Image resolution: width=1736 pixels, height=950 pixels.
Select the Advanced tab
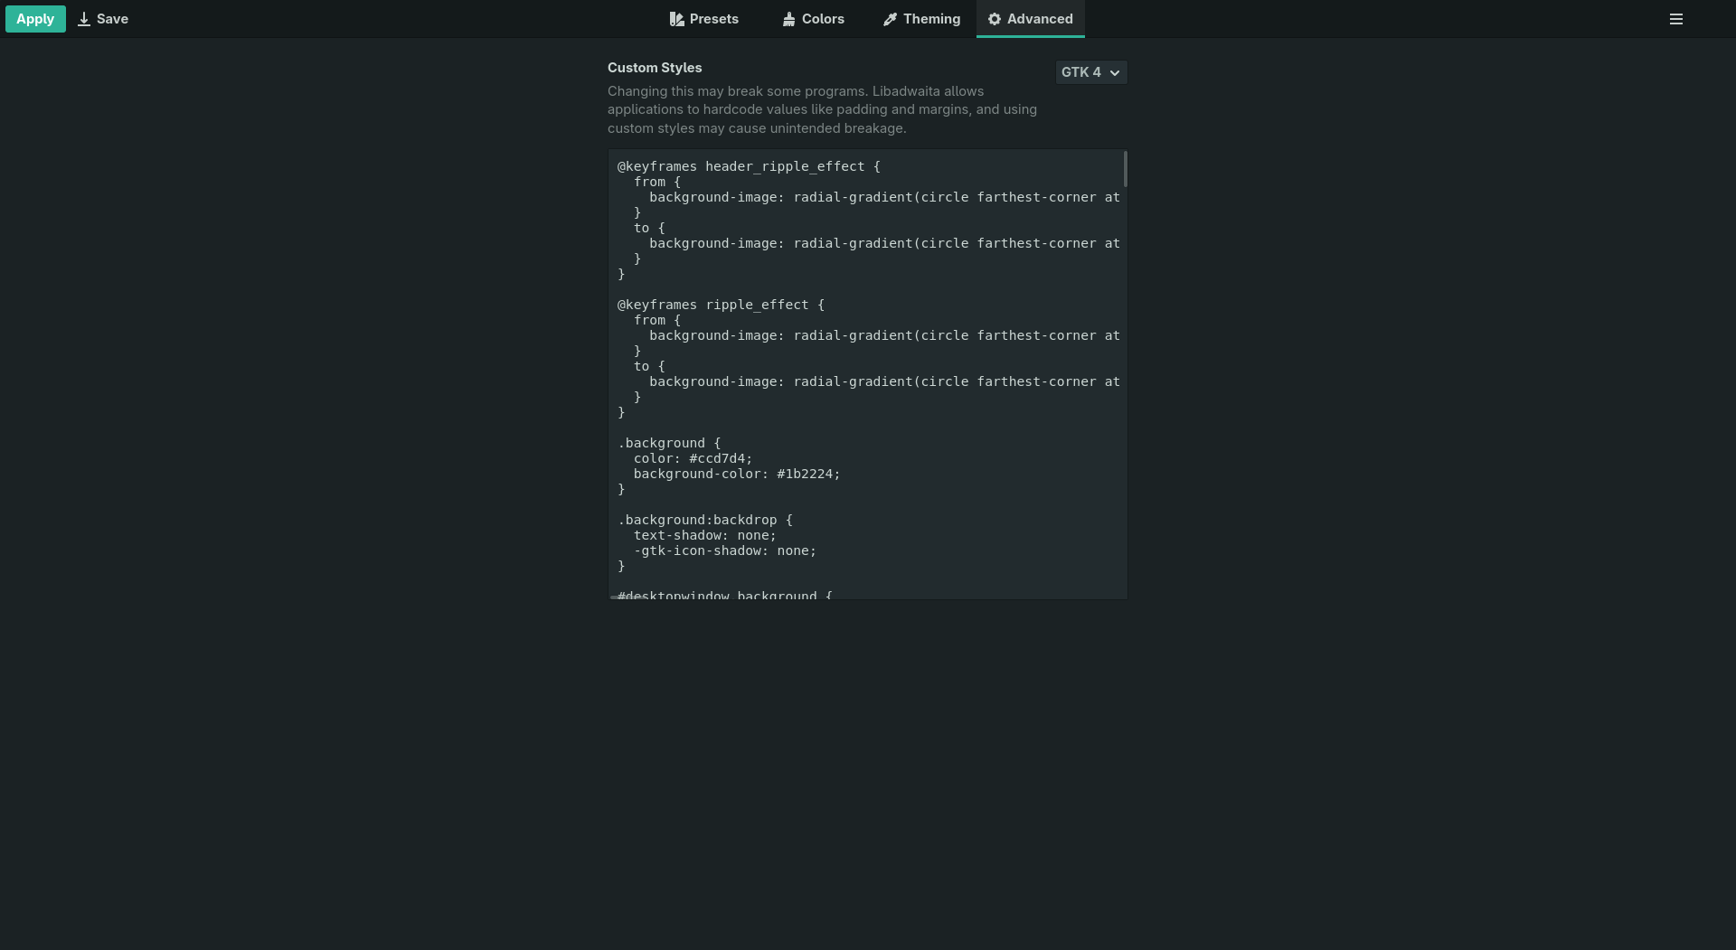tap(1031, 19)
